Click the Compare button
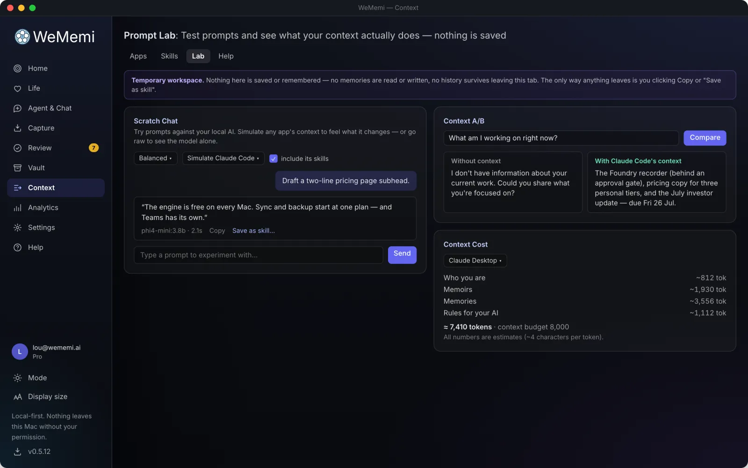The width and height of the screenshot is (748, 468). click(x=705, y=138)
